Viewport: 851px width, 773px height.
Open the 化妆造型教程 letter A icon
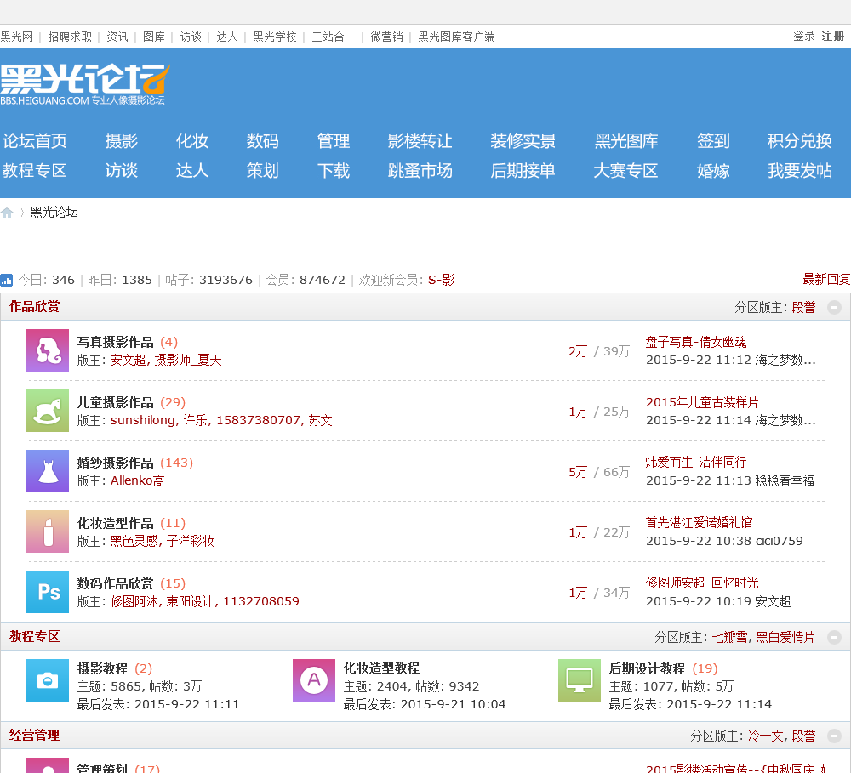(314, 680)
